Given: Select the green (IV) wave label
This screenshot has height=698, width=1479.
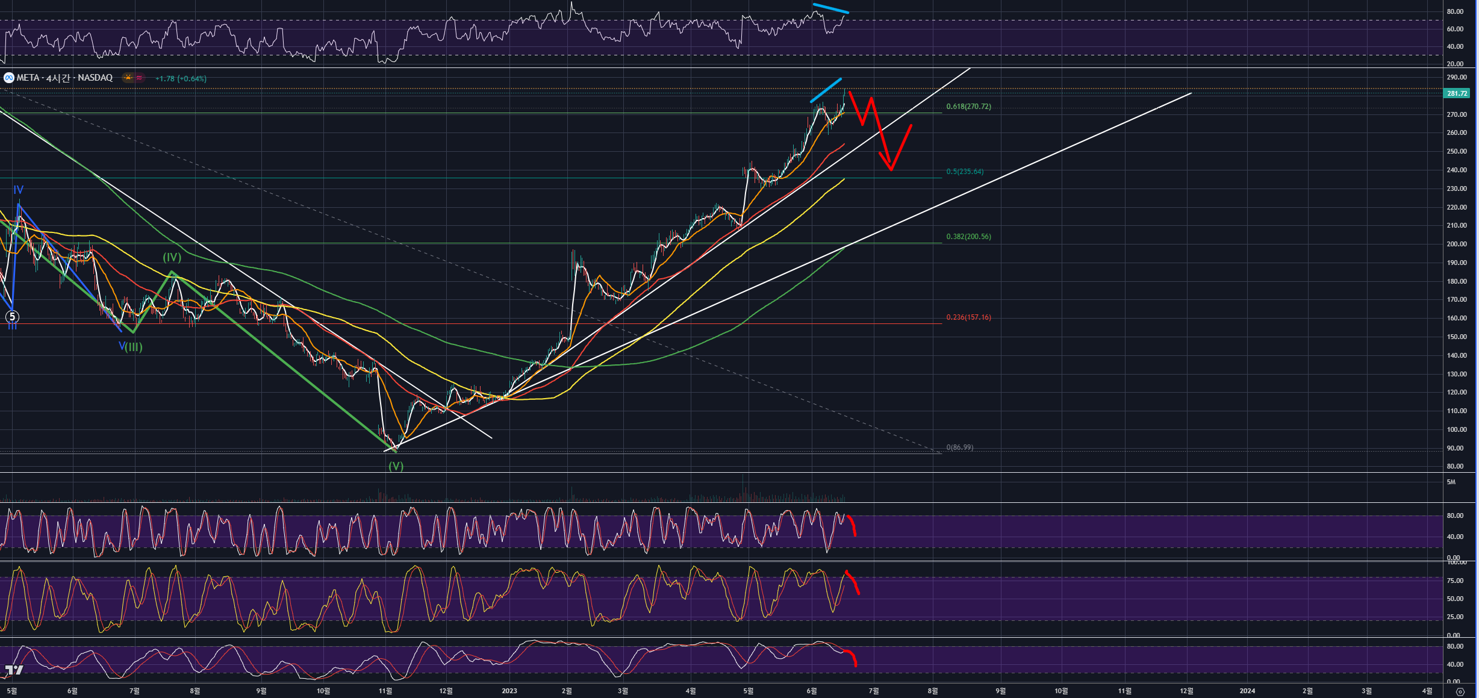Looking at the screenshot, I should 172,257.
